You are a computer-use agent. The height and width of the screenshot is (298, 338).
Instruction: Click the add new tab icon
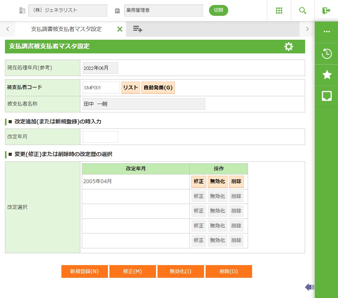tap(138, 29)
